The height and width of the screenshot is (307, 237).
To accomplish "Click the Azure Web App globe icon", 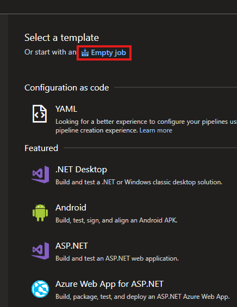I will tap(40, 289).
